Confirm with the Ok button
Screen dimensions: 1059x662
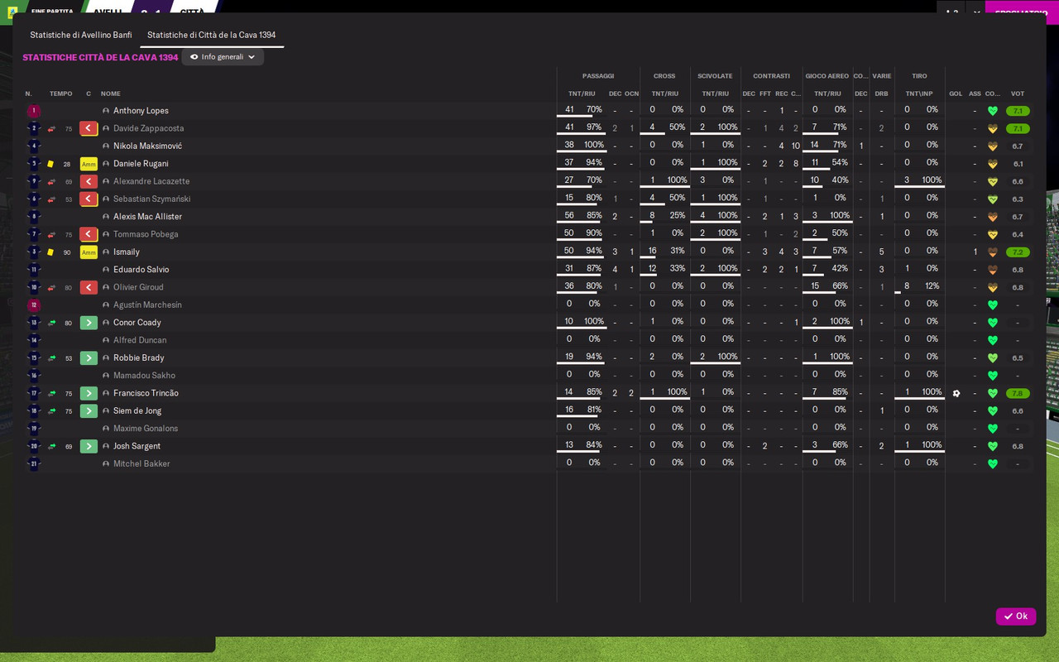point(1016,616)
